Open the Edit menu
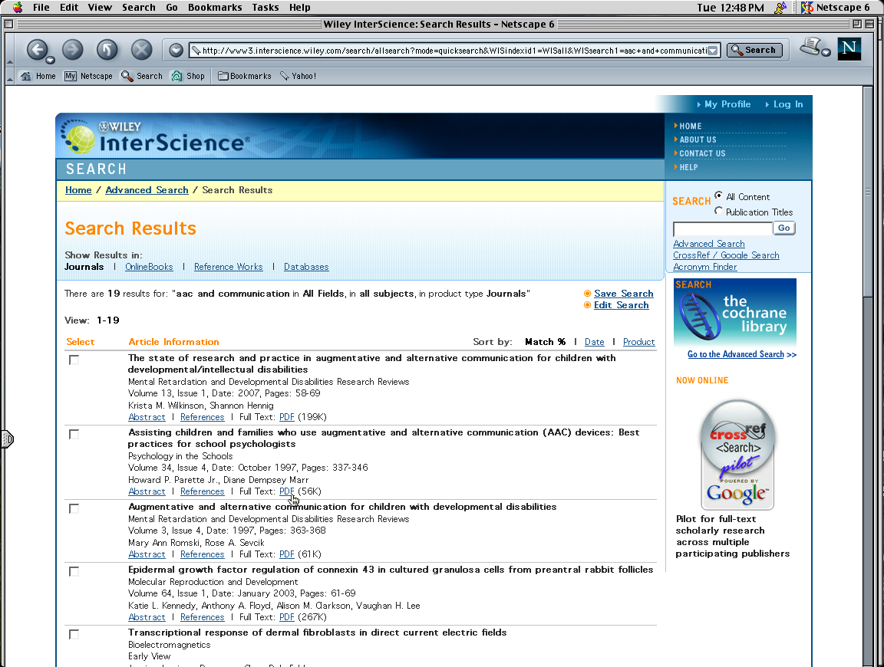The height and width of the screenshot is (667, 884). (x=69, y=8)
